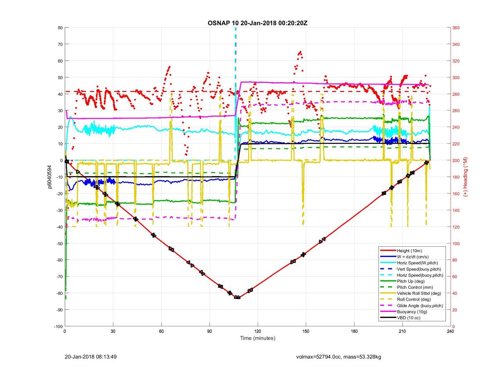This screenshot has width=498, height=367.
Task: Select the "(+) Heading (°M)" right axis label
Action: [x=466, y=177]
